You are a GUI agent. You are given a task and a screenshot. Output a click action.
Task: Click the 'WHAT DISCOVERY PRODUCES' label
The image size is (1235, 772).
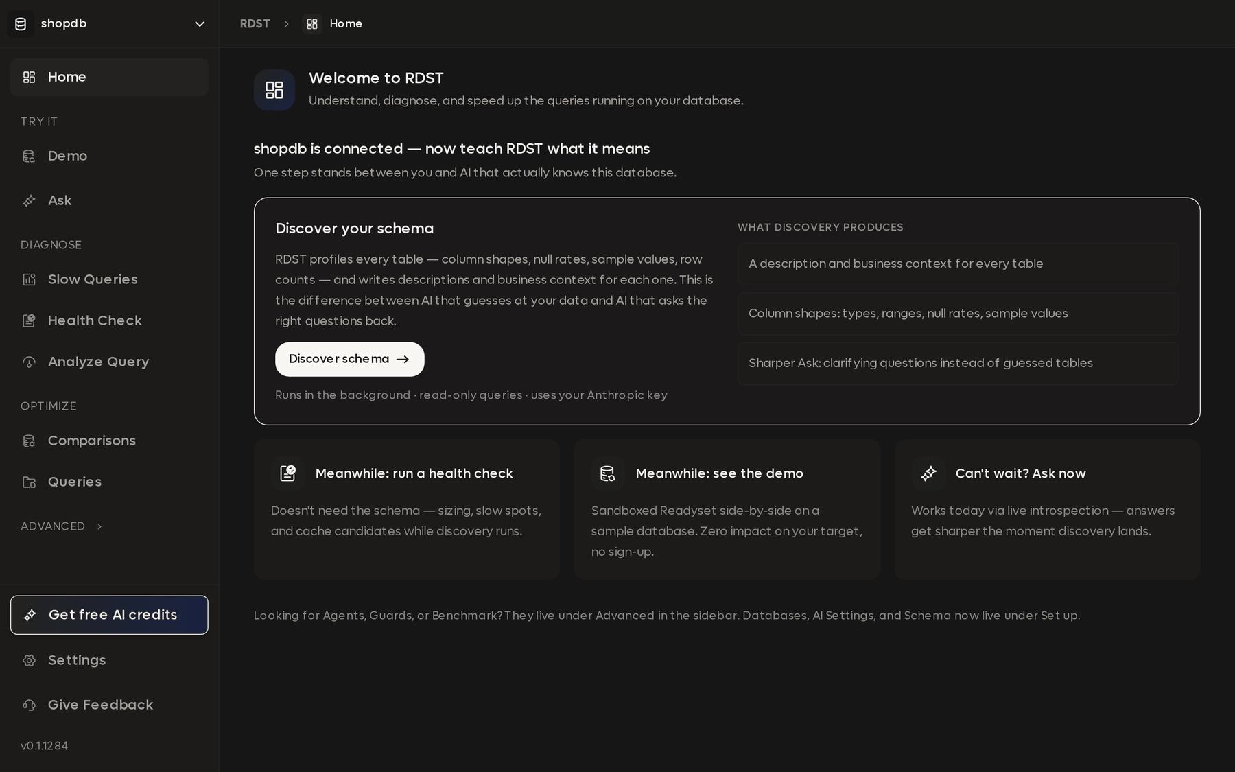click(x=820, y=227)
